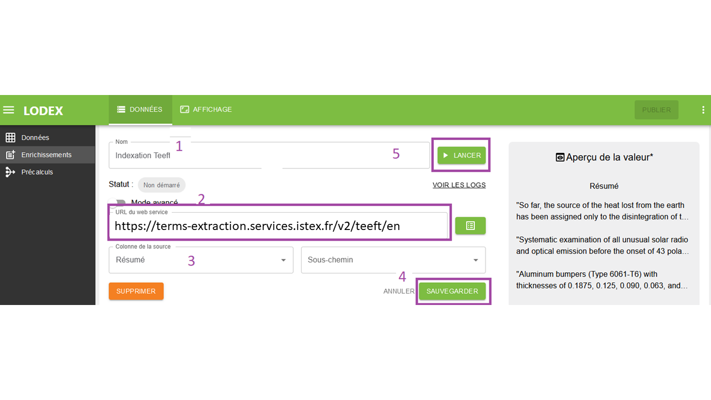Viewport: 711px width, 400px height.
Task: Click the LODEX logo
Action: [x=43, y=111]
